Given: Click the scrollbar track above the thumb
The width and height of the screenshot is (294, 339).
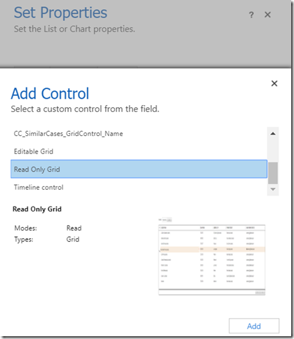Looking at the screenshot, I should (x=273, y=151).
